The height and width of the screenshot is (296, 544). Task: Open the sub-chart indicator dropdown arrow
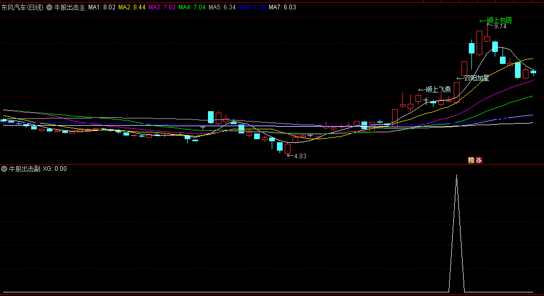pos(4,169)
